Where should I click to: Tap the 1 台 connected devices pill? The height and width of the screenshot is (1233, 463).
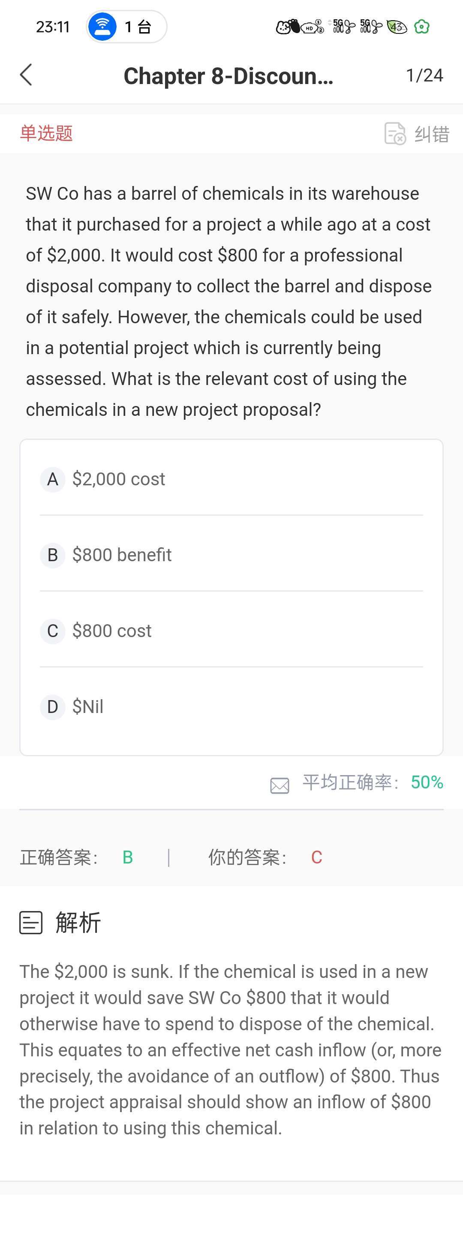[126, 27]
